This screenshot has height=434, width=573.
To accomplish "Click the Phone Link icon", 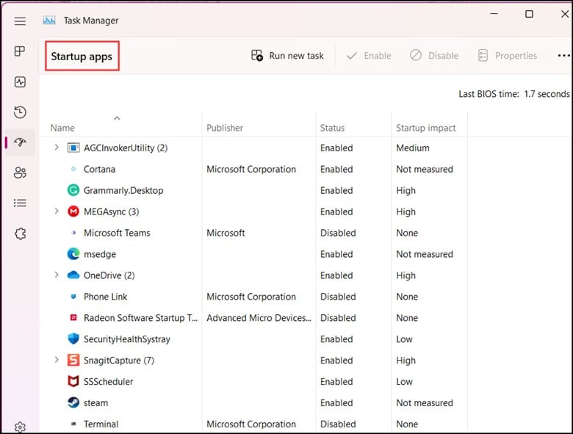I will point(73,296).
